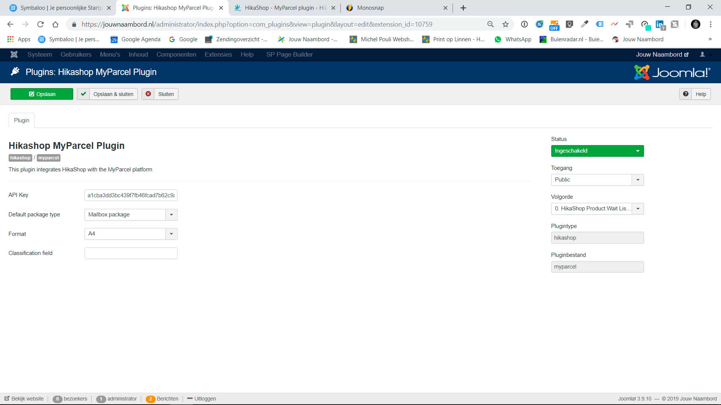Viewport: 721px width, 405px height.
Task: Click the browser home icon
Action: (x=55, y=24)
